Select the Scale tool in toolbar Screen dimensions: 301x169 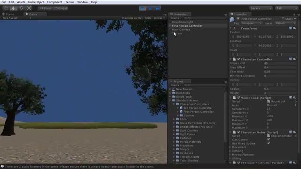click(29, 8)
